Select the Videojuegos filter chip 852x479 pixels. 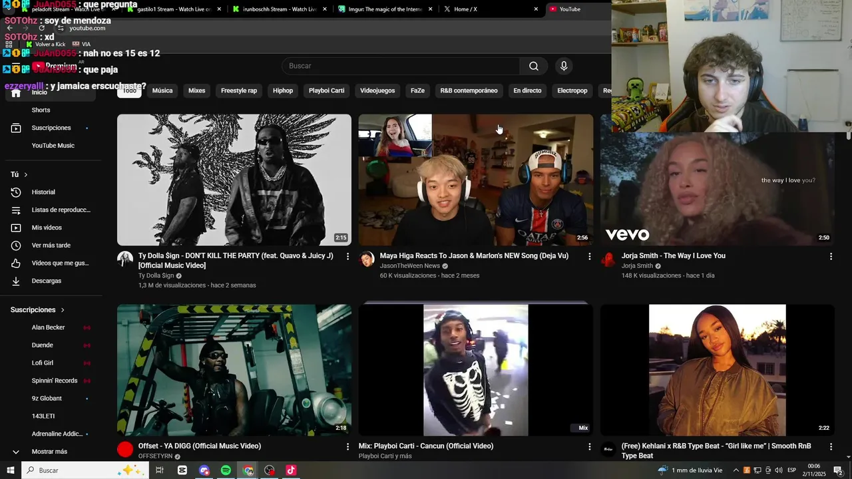(377, 90)
